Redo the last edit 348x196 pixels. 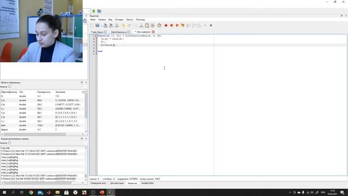tap(129, 26)
